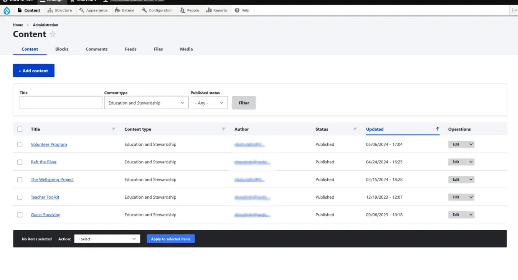This screenshot has height=280, width=518.
Task: Open the Content toolbar menu item
Action: click(x=29, y=10)
